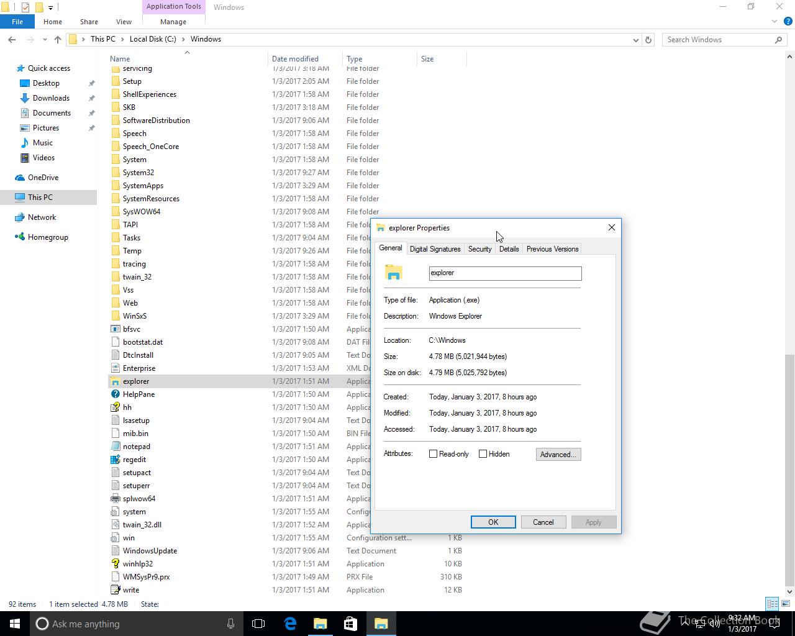Click the Search Windows box
The width and height of the screenshot is (795, 636).
pyautogui.click(x=724, y=40)
